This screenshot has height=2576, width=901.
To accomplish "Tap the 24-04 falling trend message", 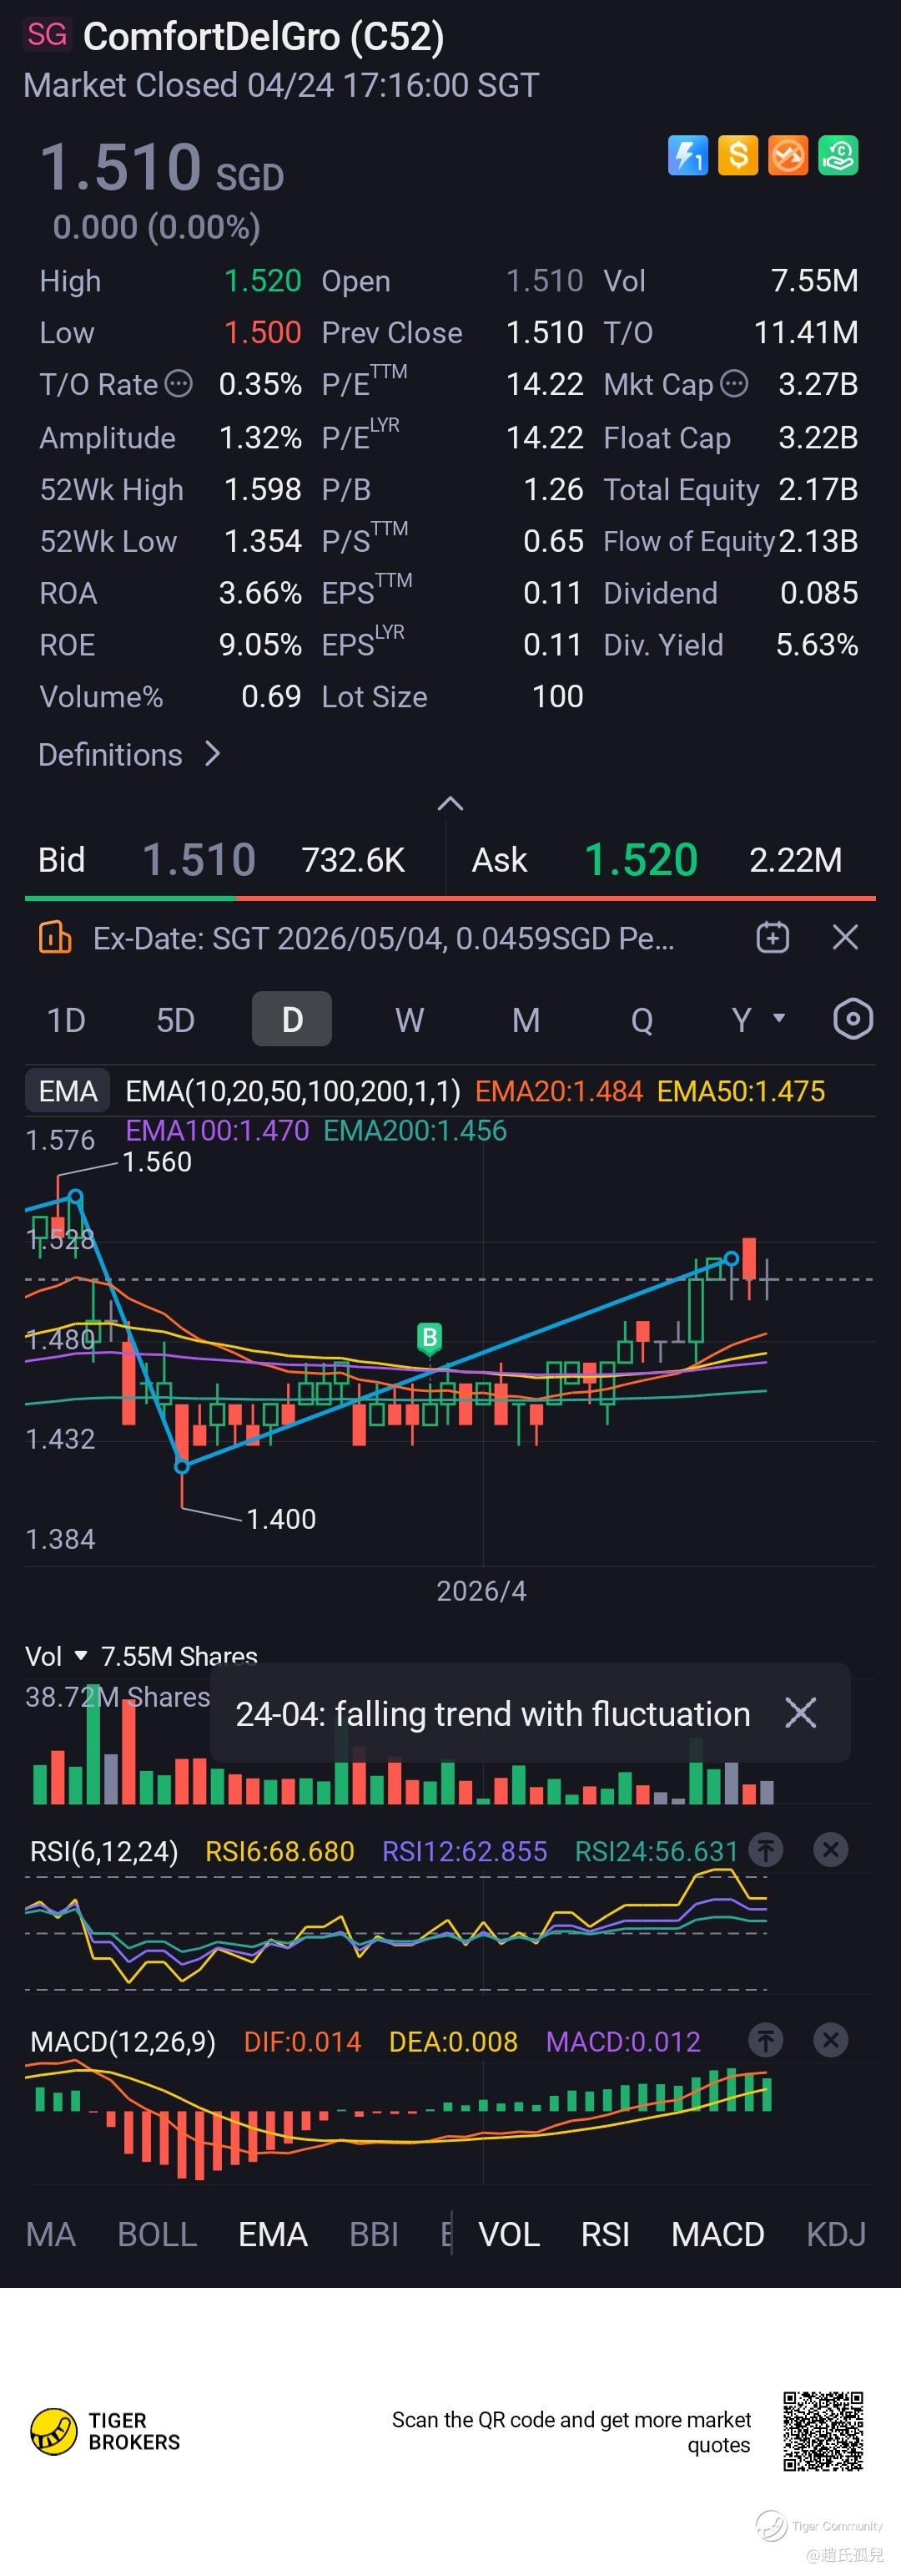I will (492, 1714).
